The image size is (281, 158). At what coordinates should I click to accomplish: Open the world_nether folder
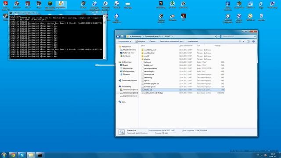click(149, 53)
